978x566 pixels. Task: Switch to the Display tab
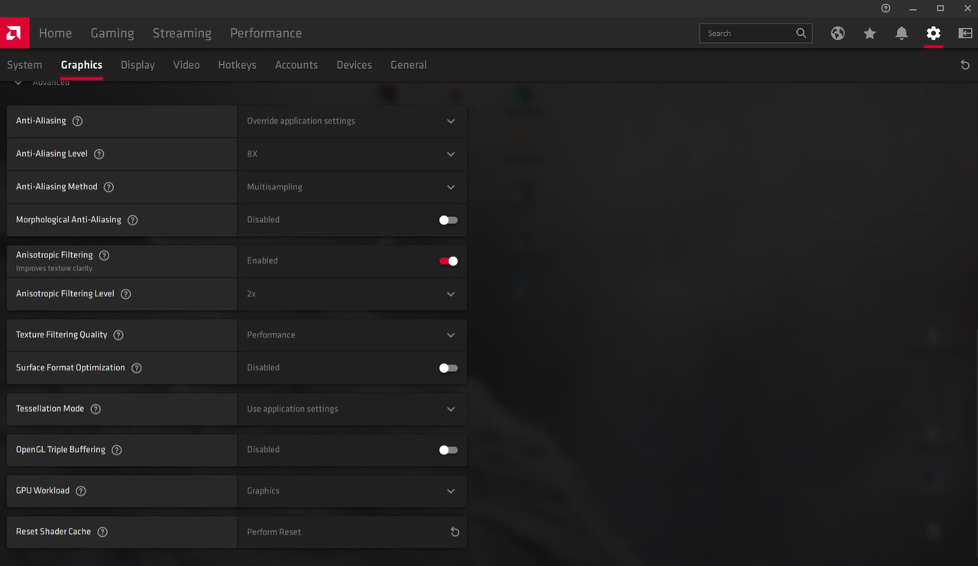[x=138, y=65]
